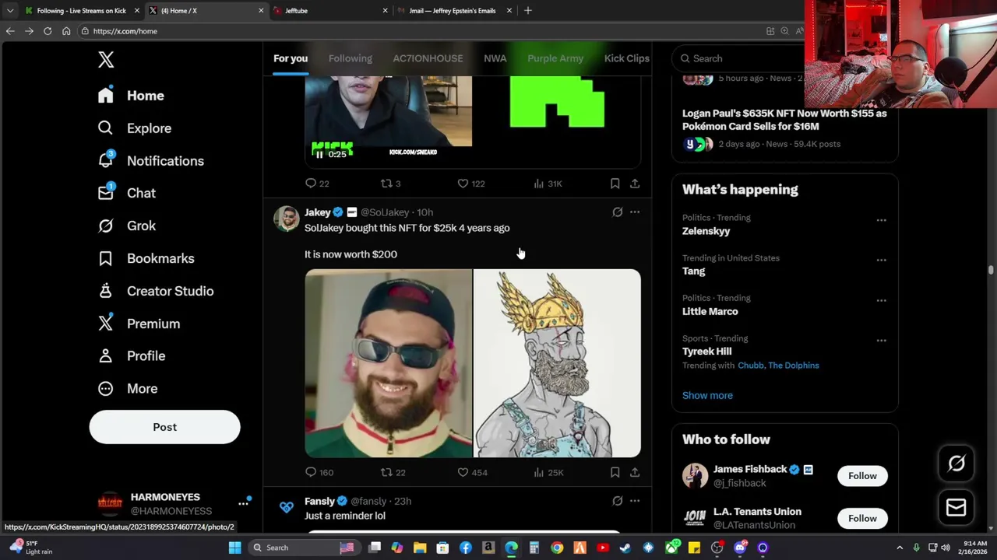The image size is (997, 560).
Task: Bookmark the video post
Action: (x=615, y=184)
